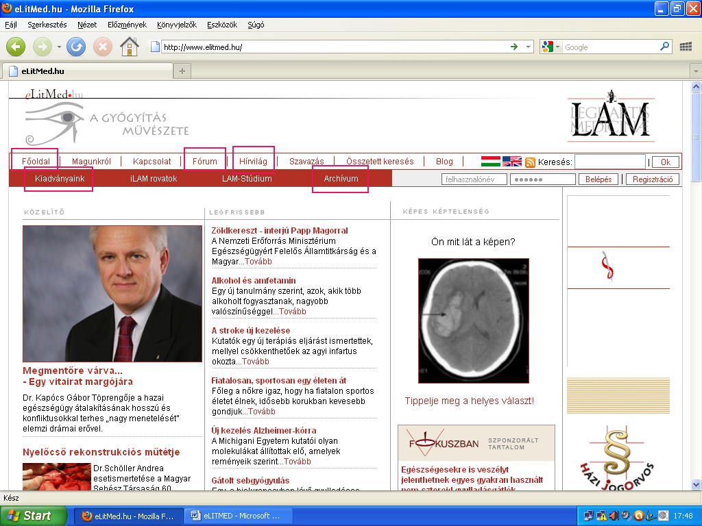Image resolution: width=702 pixels, height=526 pixels.
Task: Click the Regisztráció button
Action: point(653,179)
